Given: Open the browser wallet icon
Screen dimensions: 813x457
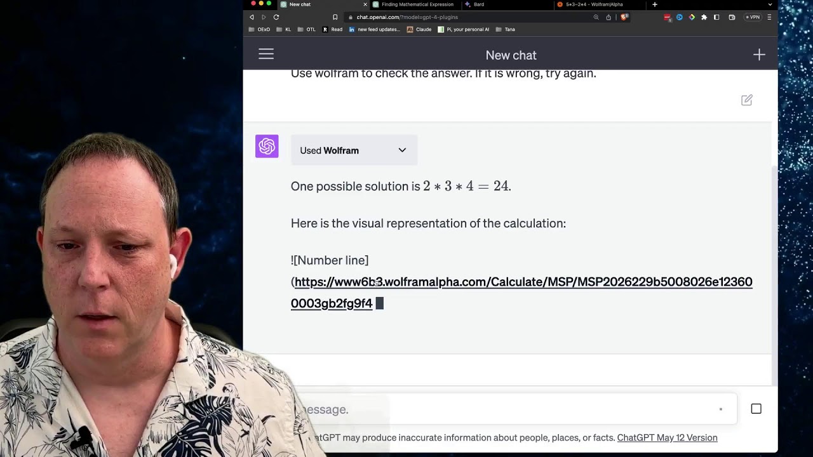Looking at the screenshot, I should pos(732,17).
